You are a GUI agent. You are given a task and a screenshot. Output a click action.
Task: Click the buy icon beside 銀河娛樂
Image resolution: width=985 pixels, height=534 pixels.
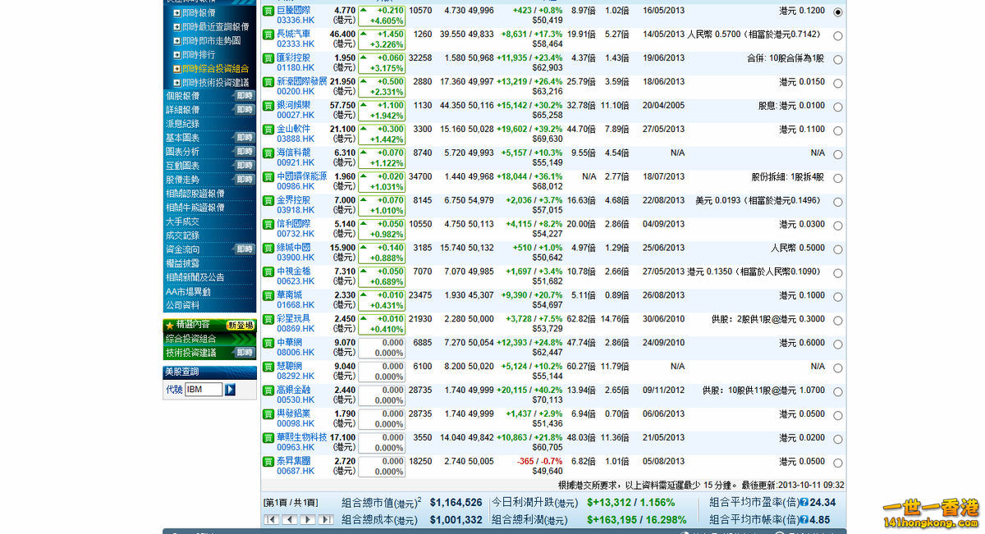[268, 106]
